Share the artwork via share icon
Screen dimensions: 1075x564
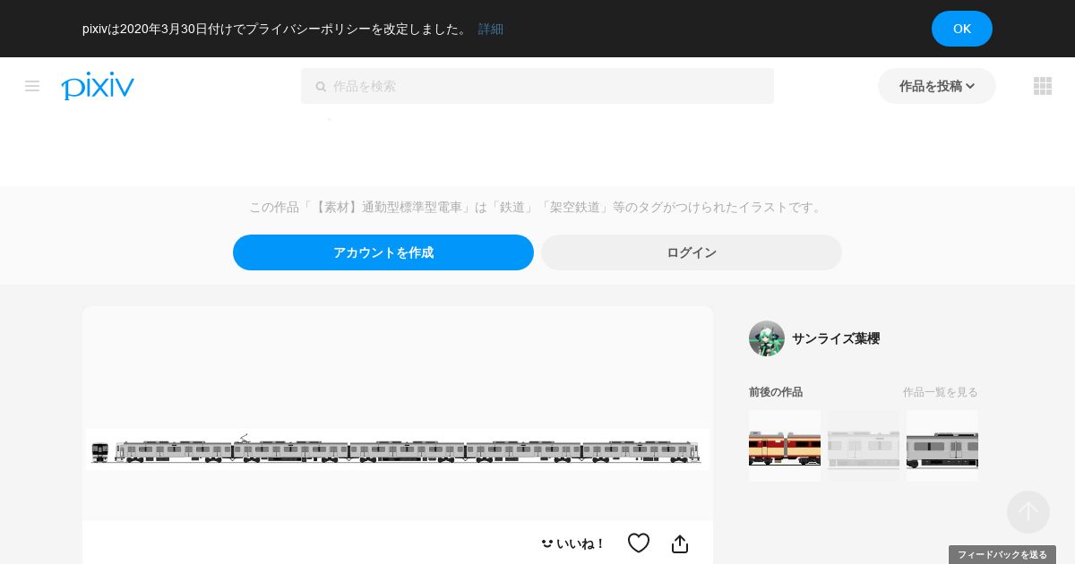point(680,543)
